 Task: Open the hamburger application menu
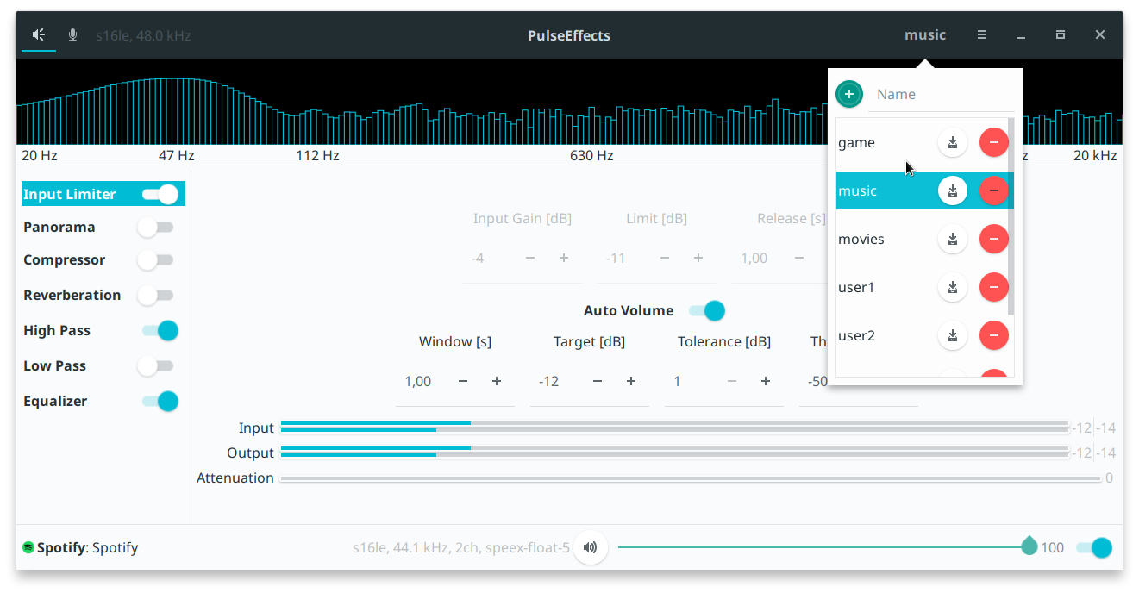point(982,35)
